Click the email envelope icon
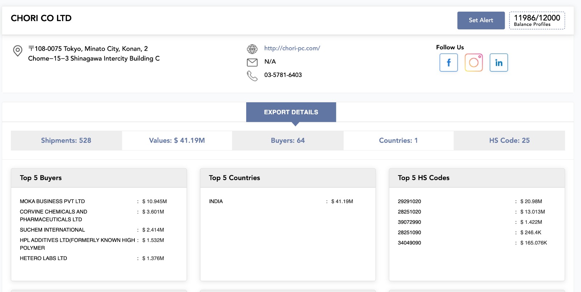This screenshot has width=581, height=292. 252,62
